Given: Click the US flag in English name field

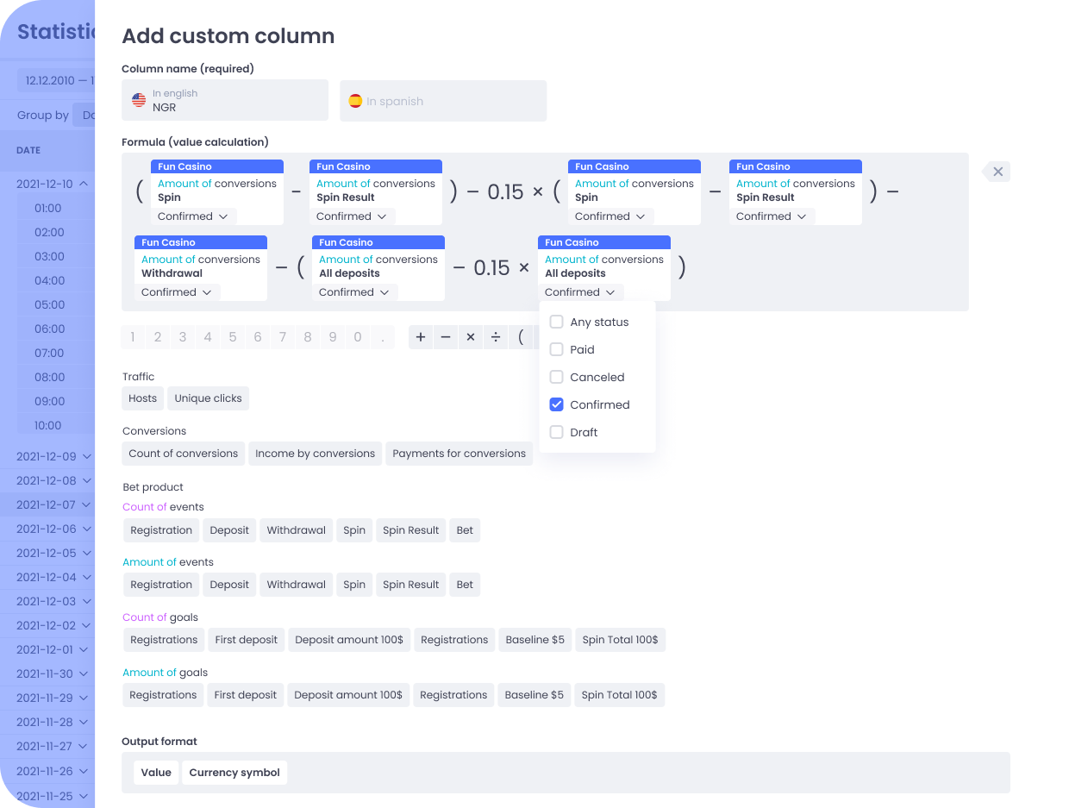Looking at the screenshot, I should [x=139, y=100].
